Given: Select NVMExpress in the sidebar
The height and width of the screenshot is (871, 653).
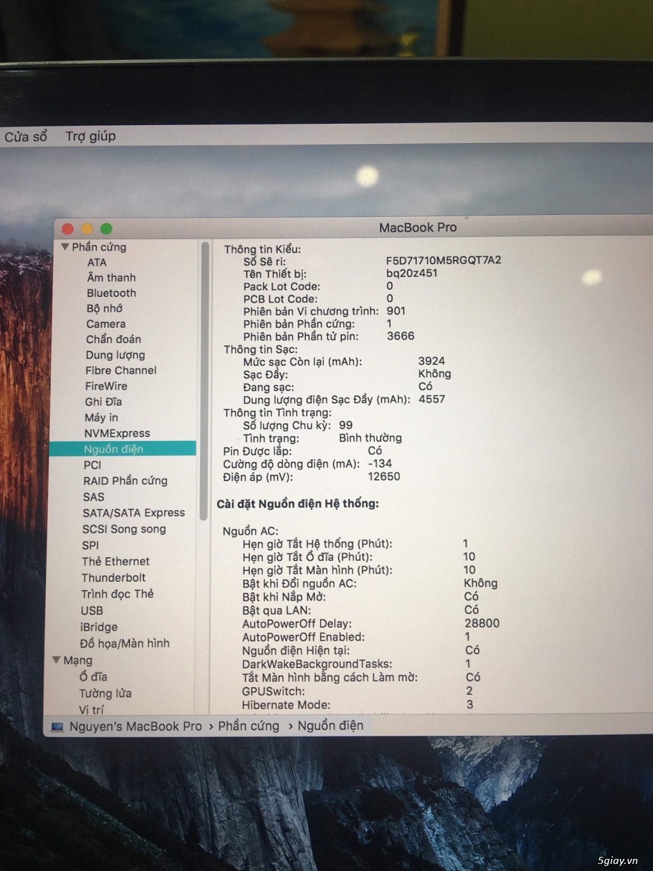Looking at the screenshot, I should [x=117, y=433].
